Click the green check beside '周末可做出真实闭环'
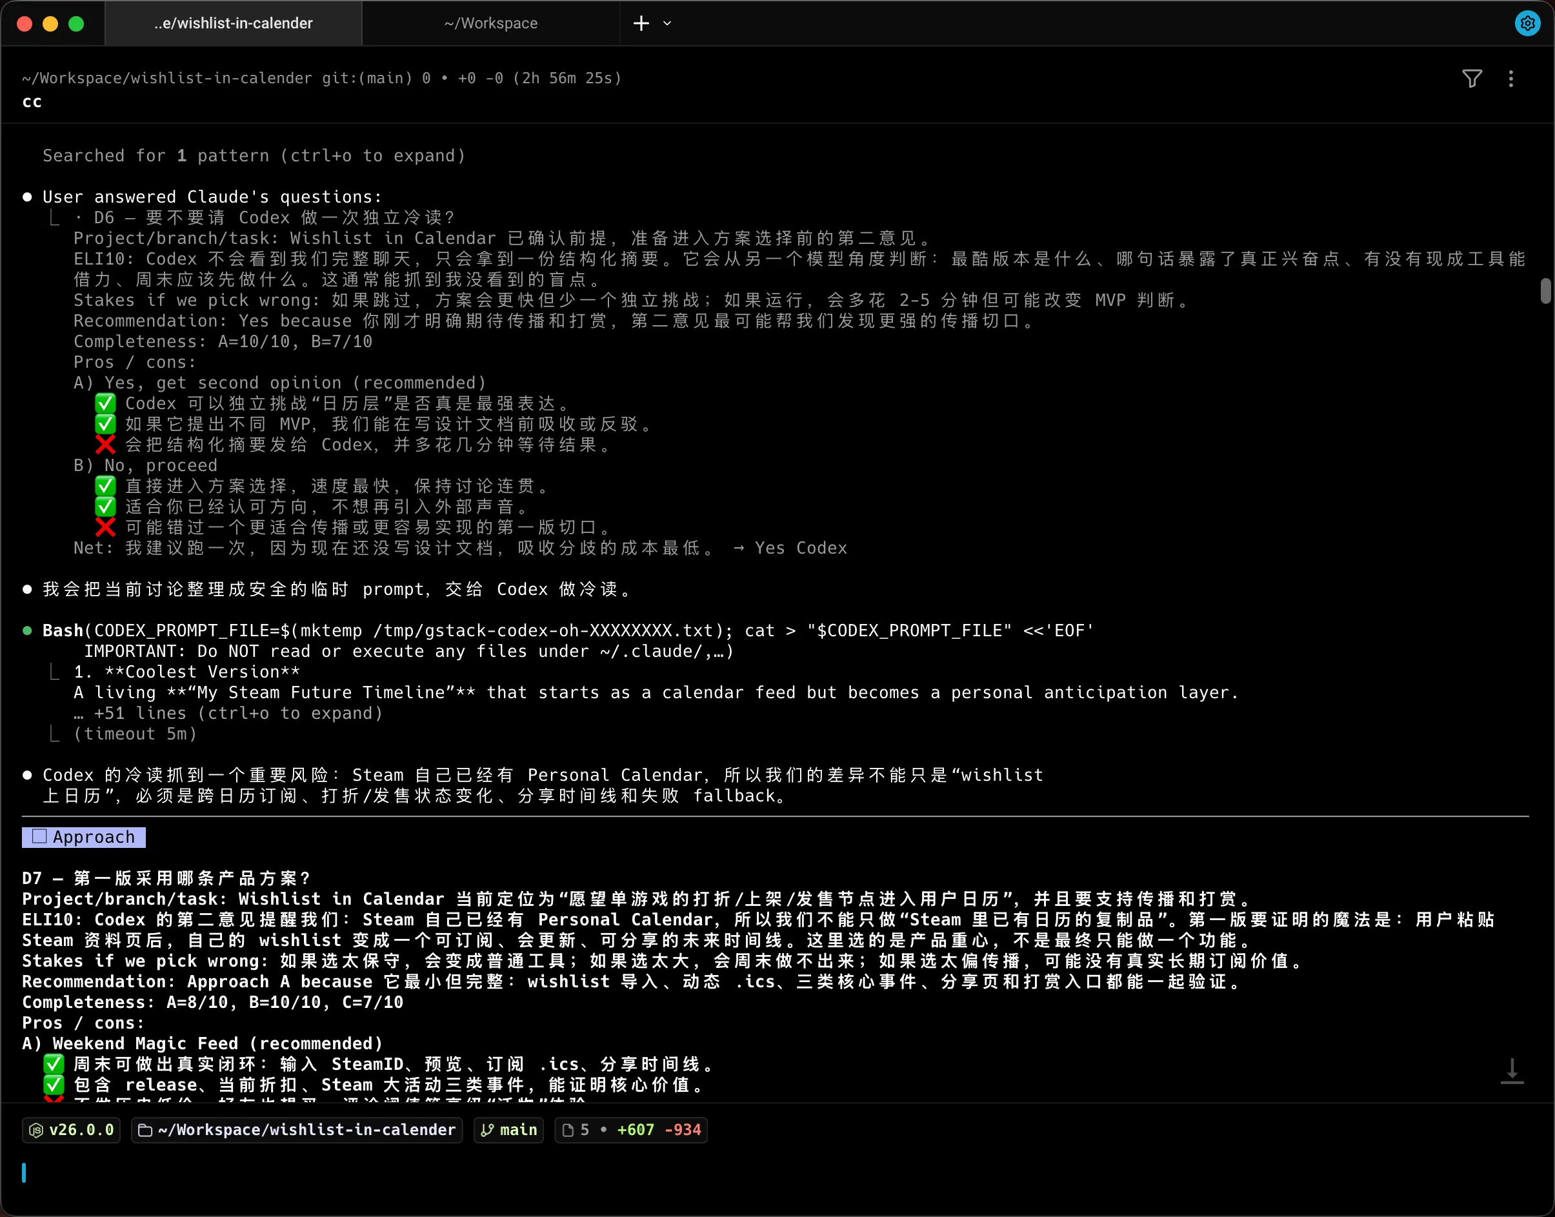 coord(54,1065)
